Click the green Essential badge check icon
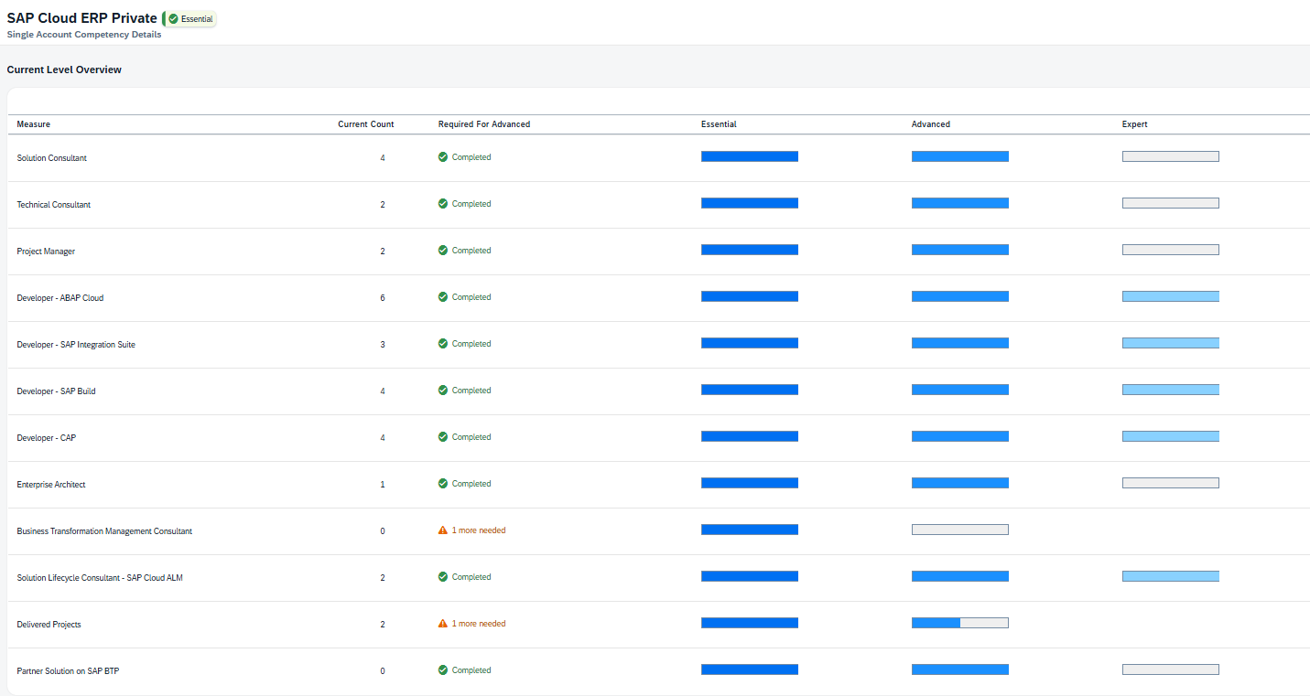This screenshot has width=1310, height=696. click(173, 19)
